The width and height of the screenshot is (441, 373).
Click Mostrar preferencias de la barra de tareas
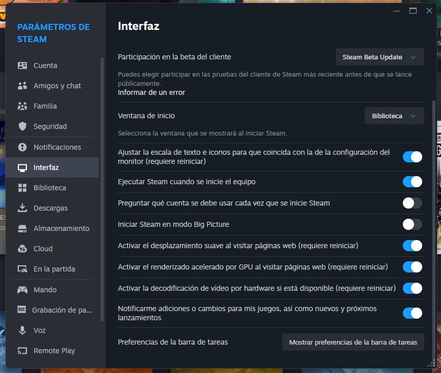[353, 342]
